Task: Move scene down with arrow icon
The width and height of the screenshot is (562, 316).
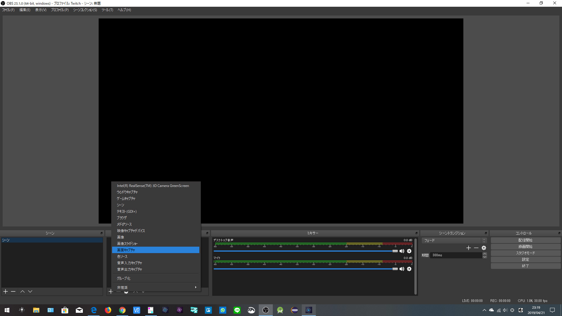Action: coord(30,291)
